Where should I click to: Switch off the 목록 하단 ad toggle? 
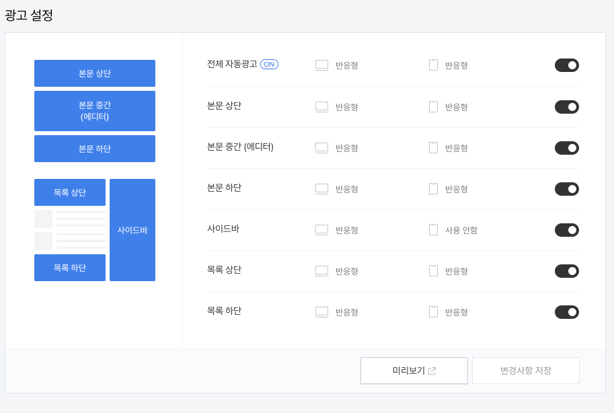pyautogui.click(x=566, y=312)
